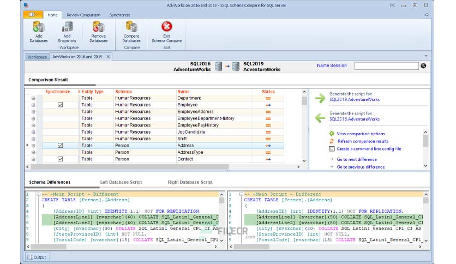The image size is (456, 264).
Task: Expand the JobCandidate row
Action: click(33, 132)
